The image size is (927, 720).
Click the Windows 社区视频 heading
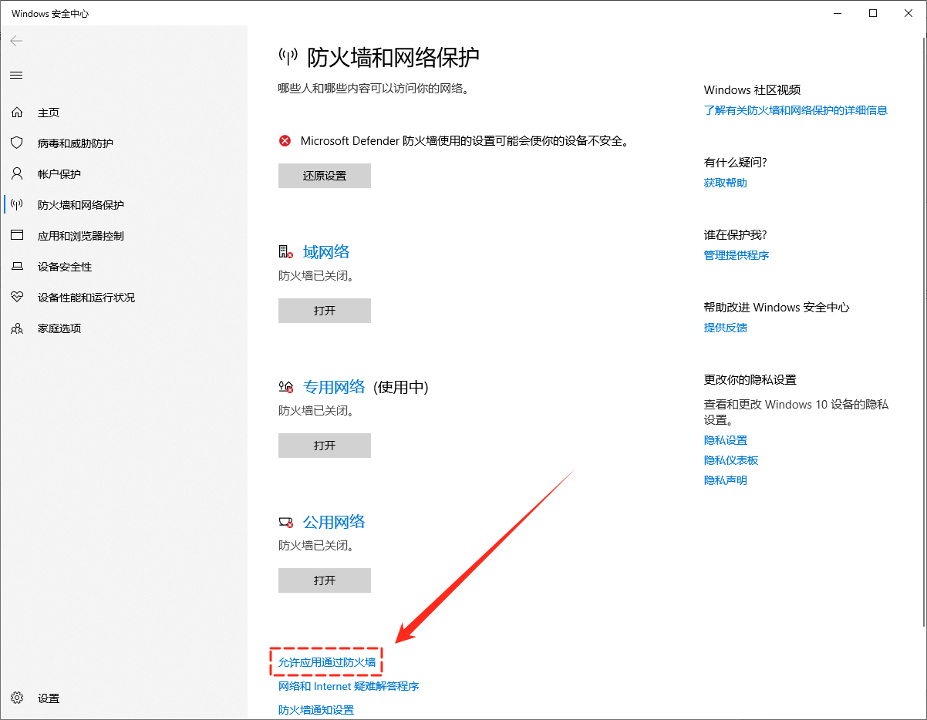(x=753, y=90)
